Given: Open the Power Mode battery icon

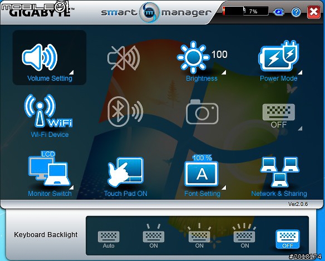Looking at the screenshot, I should tap(279, 56).
